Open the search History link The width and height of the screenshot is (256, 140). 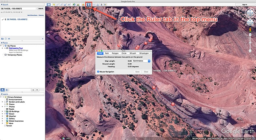pos(41,15)
